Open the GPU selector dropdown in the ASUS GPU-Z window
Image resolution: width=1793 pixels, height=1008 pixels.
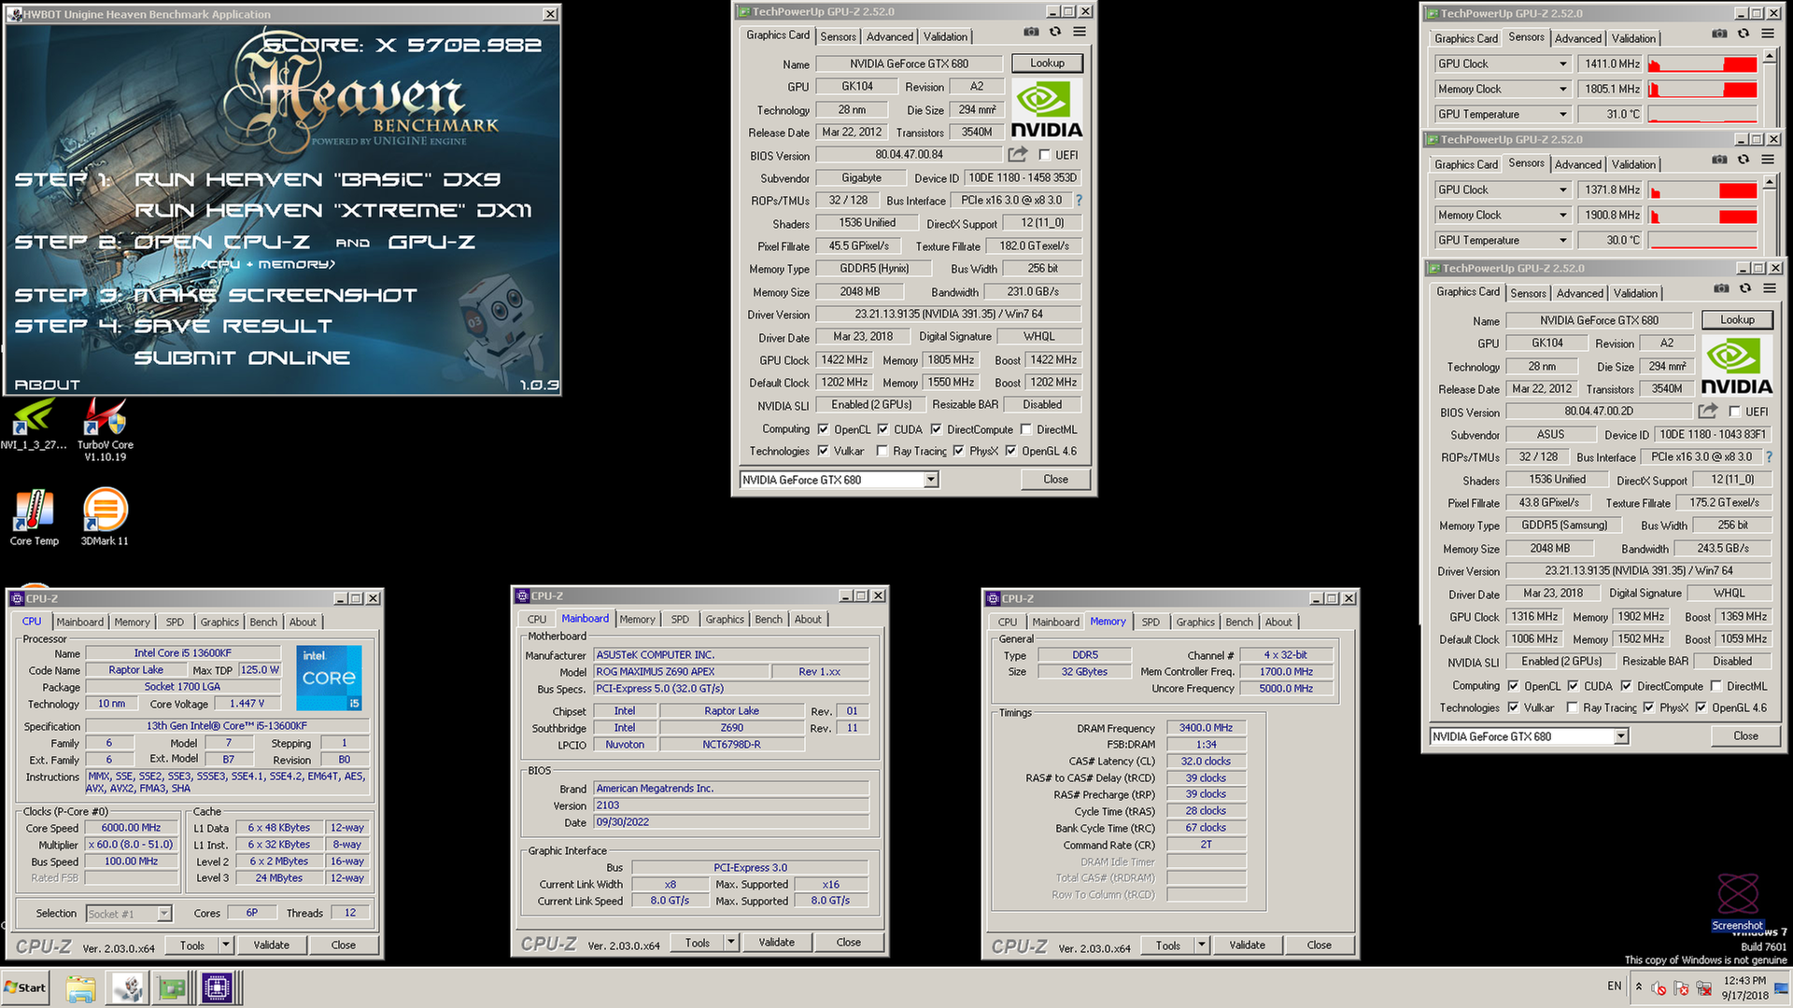[x=1620, y=736]
